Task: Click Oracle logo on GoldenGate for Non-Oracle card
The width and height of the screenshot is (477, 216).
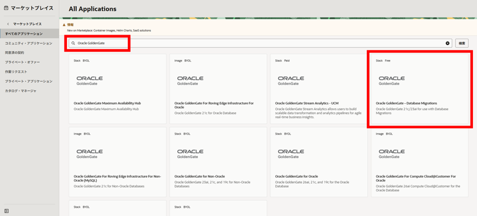Action: point(190,154)
